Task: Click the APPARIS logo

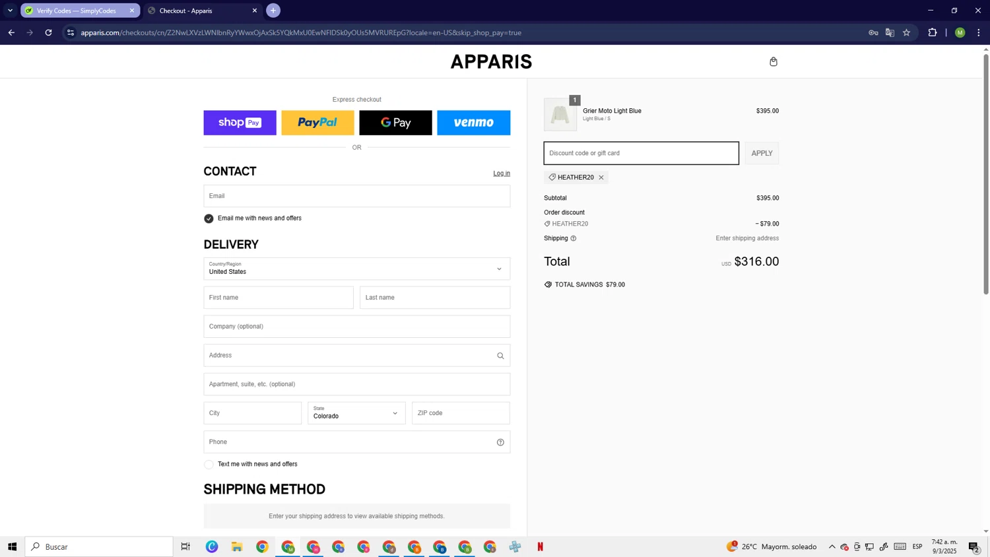Action: coord(491,61)
